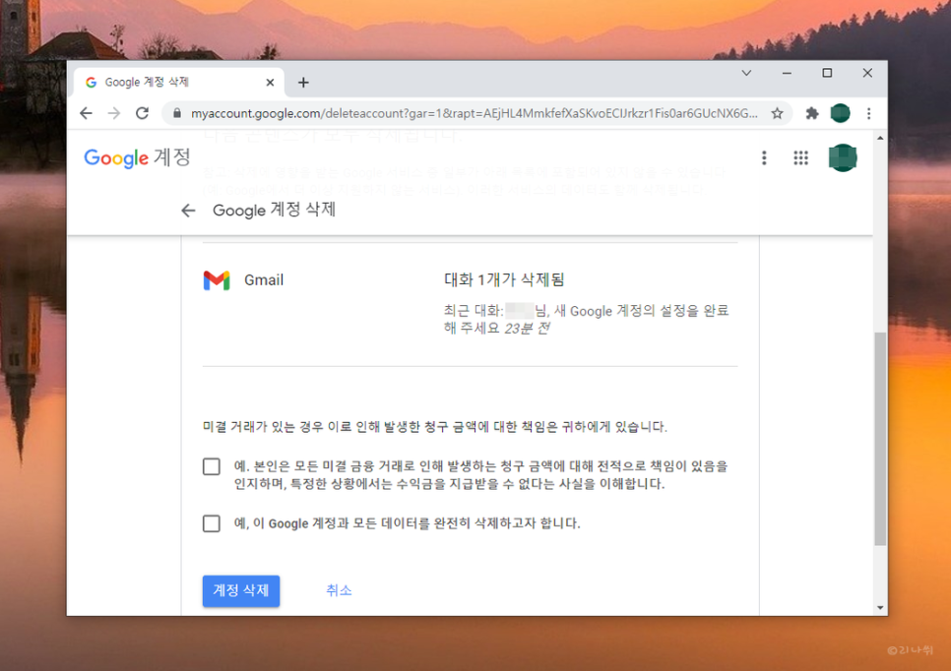Viewport: 951px width, 671px height.
Task: Open the Google apps grid launcher
Action: (800, 157)
